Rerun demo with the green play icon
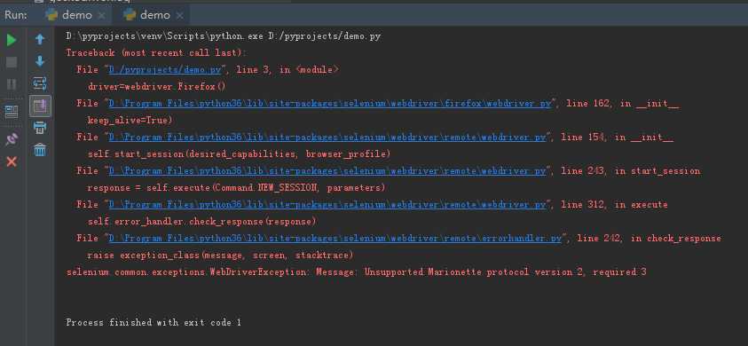 click(12, 40)
